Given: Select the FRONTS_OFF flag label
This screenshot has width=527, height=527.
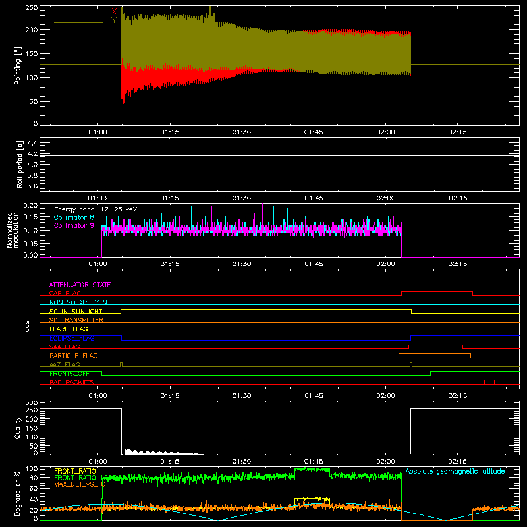Looking at the screenshot, I should point(69,374).
